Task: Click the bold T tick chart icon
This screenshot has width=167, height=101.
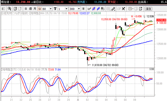Action: point(55,9)
